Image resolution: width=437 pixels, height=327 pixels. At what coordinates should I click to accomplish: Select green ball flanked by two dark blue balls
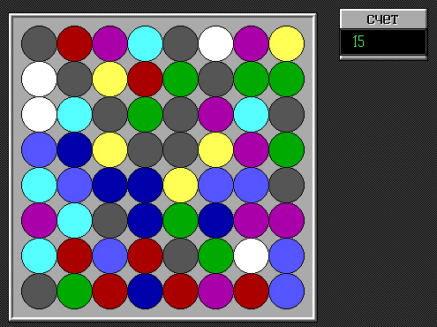click(x=180, y=220)
